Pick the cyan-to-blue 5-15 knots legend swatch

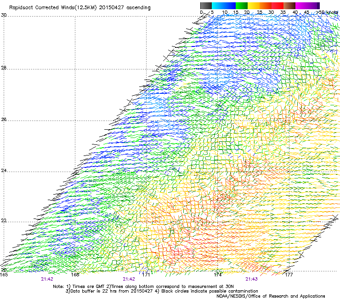[x=224, y=6]
